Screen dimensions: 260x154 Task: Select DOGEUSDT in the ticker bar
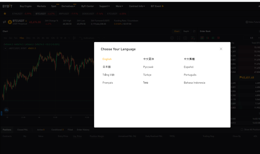[x=92, y=13]
